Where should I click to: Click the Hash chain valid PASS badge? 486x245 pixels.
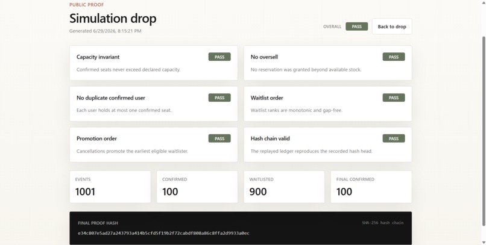394,138
